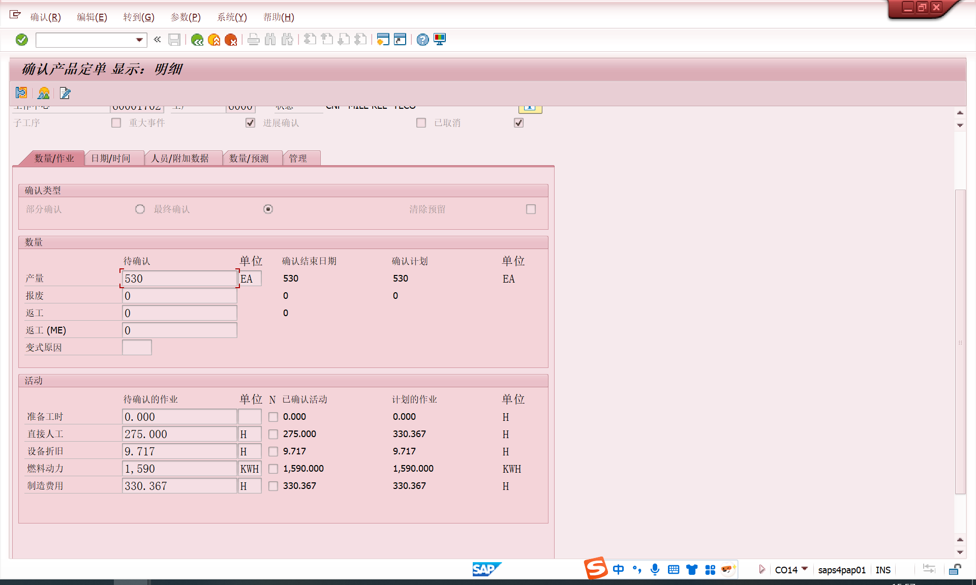Viewport: 976px width, 585px height.
Task: Toggle the 清除预留 checkbox
Action: click(531, 209)
